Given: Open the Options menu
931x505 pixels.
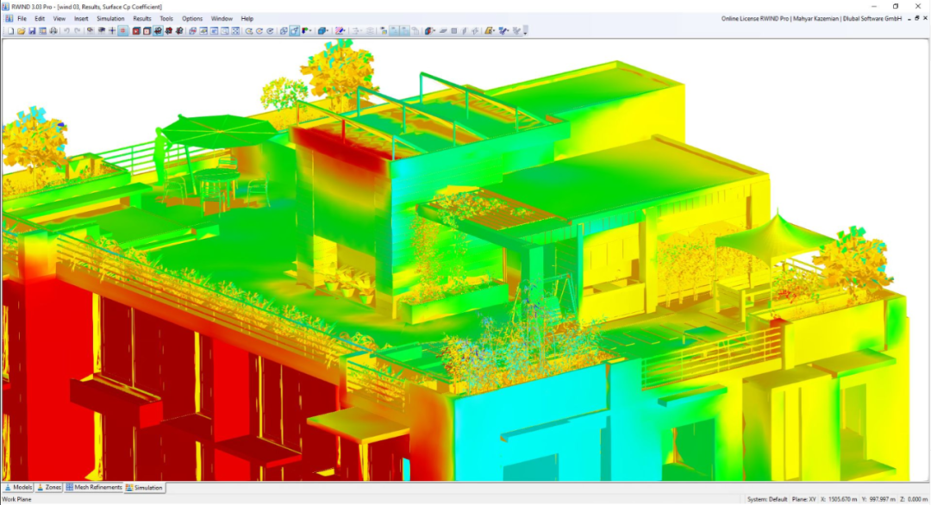Looking at the screenshot, I should (x=191, y=19).
